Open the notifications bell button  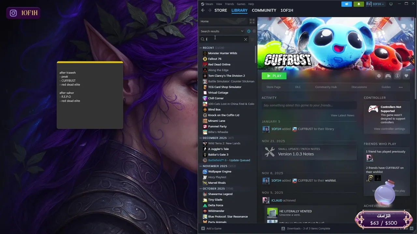(359, 4)
